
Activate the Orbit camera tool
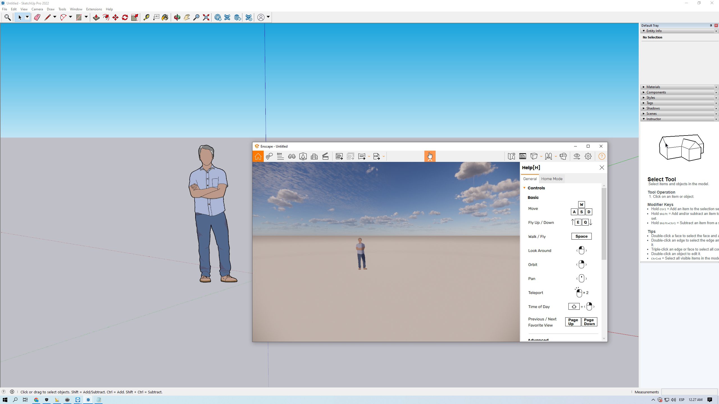coord(177,17)
